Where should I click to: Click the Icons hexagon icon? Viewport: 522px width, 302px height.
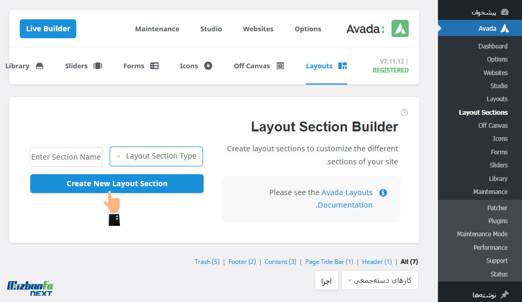[208, 66]
